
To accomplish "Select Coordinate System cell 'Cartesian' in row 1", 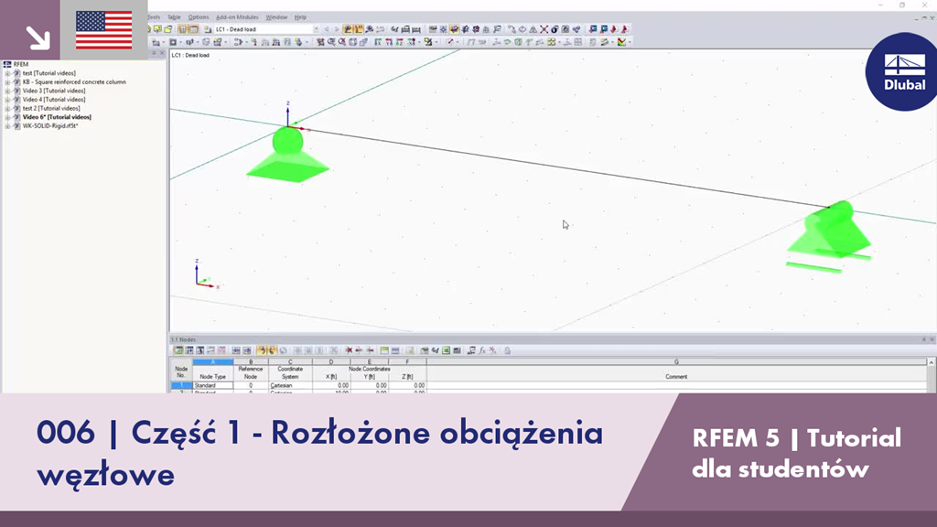I will [290, 385].
